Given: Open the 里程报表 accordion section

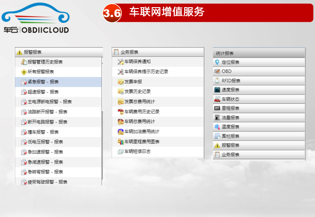Looking at the screenshot, I should coord(259,108).
